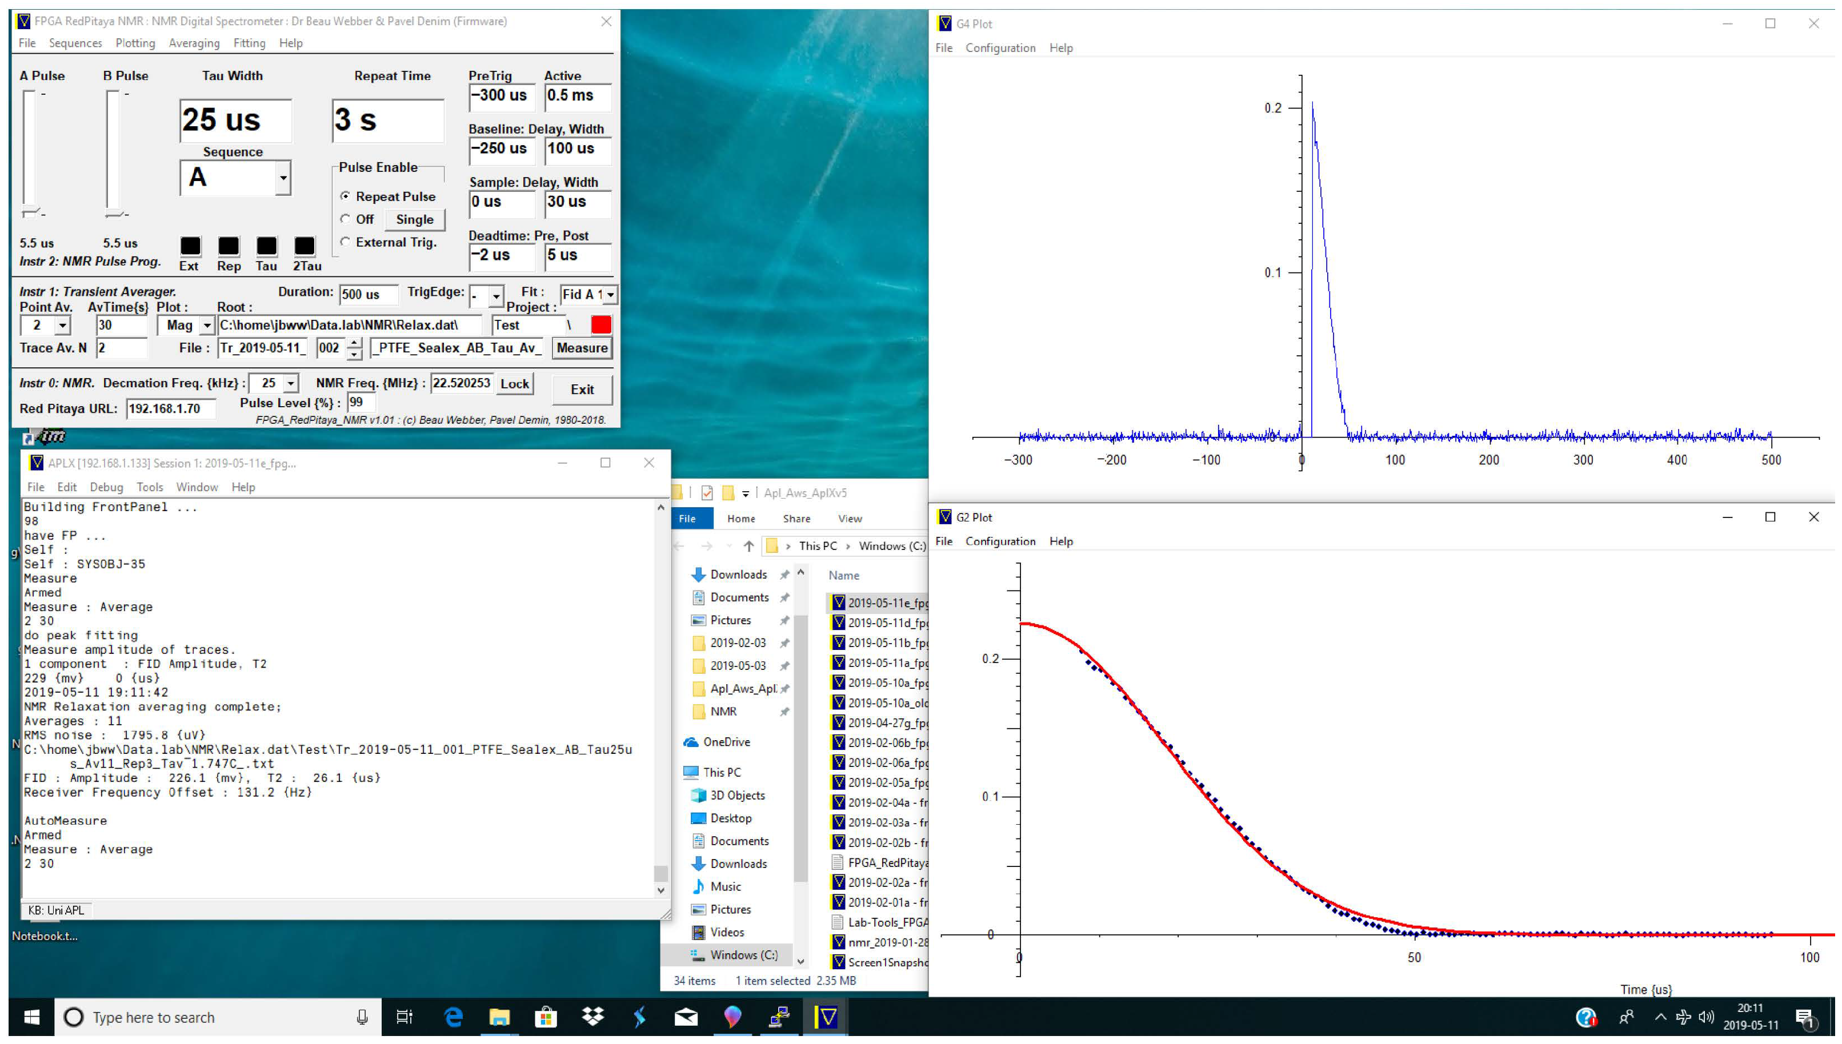
Task: Open the Averaging menu
Action: coord(194,43)
